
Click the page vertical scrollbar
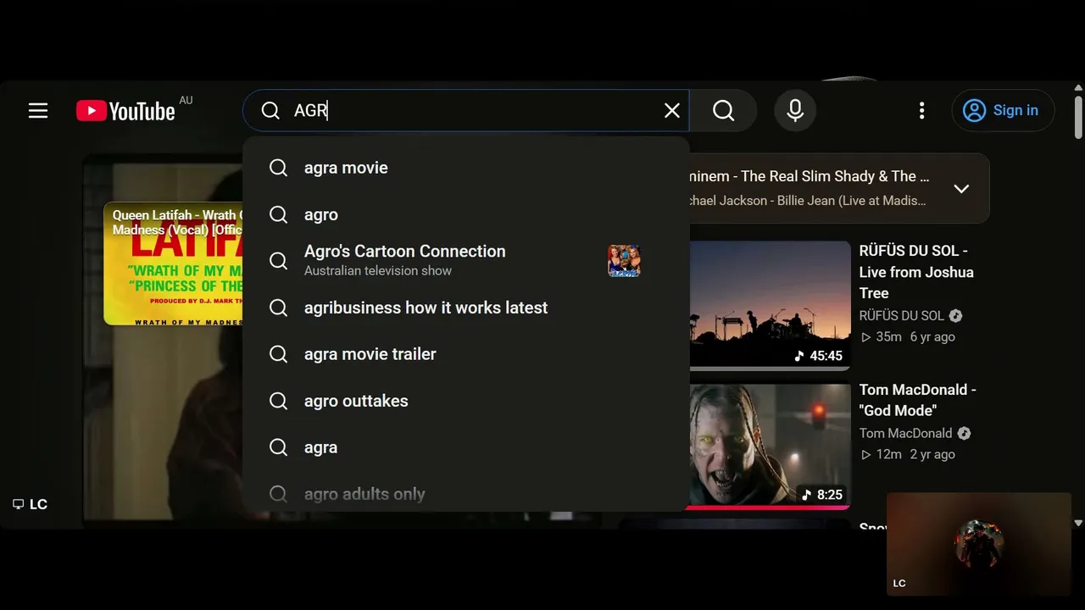[1078, 117]
